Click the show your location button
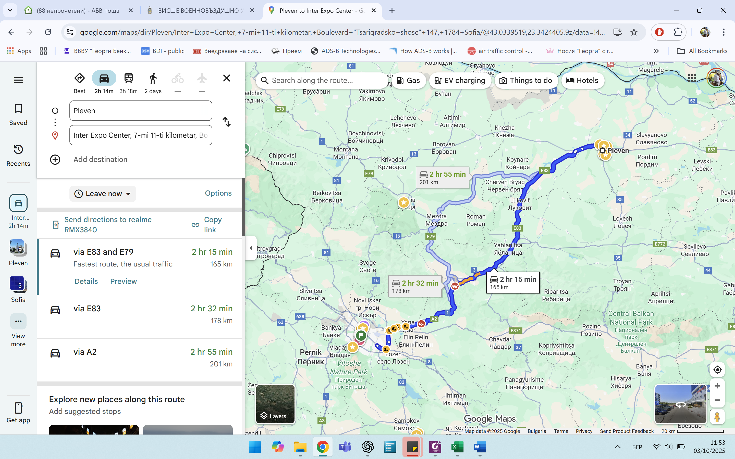The image size is (735, 459). (x=717, y=370)
